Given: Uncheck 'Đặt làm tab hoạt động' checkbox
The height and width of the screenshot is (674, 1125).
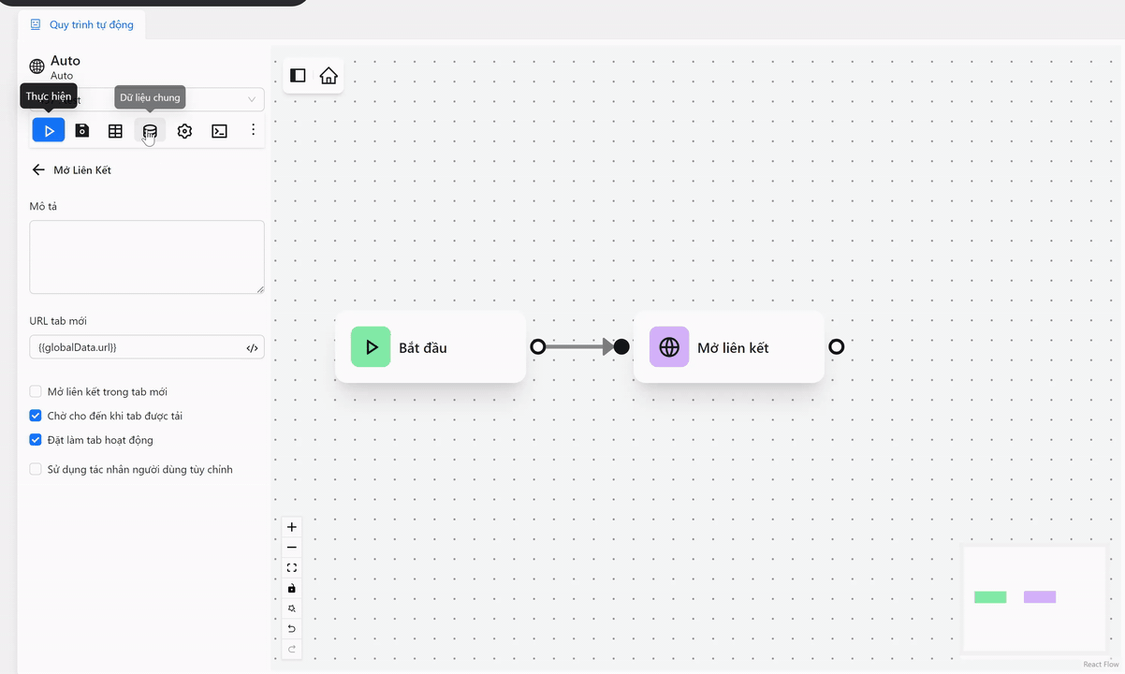Looking at the screenshot, I should (36, 440).
